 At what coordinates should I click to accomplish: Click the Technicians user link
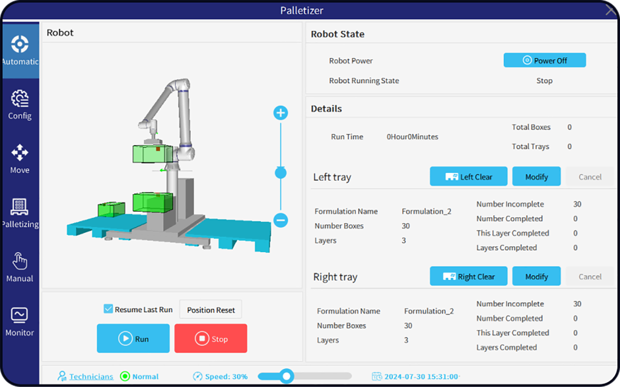point(91,377)
